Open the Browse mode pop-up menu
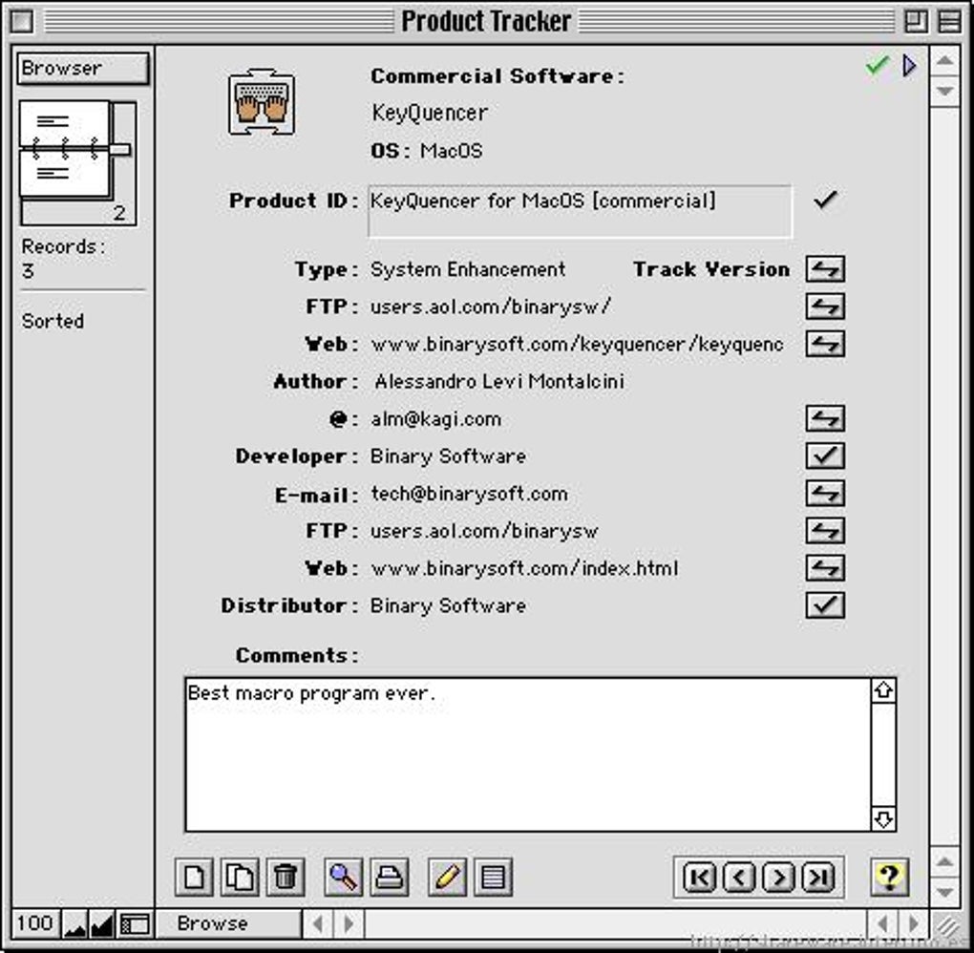Screen dimensions: 974x953 pyautogui.click(x=228, y=923)
